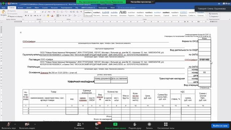Screen dimensions: 231x130
Task: Leave meeting with Выйти из зала
Action: point(220,126)
